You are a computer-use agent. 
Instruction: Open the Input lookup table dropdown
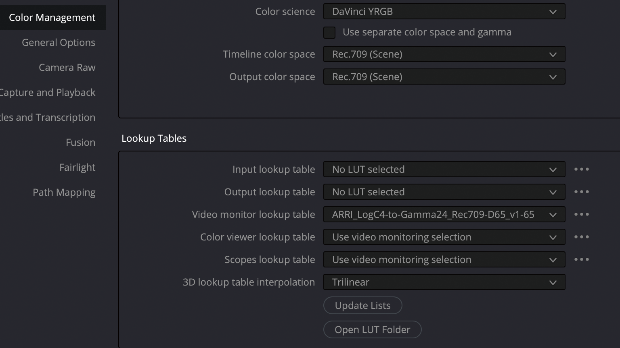coord(444,170)
